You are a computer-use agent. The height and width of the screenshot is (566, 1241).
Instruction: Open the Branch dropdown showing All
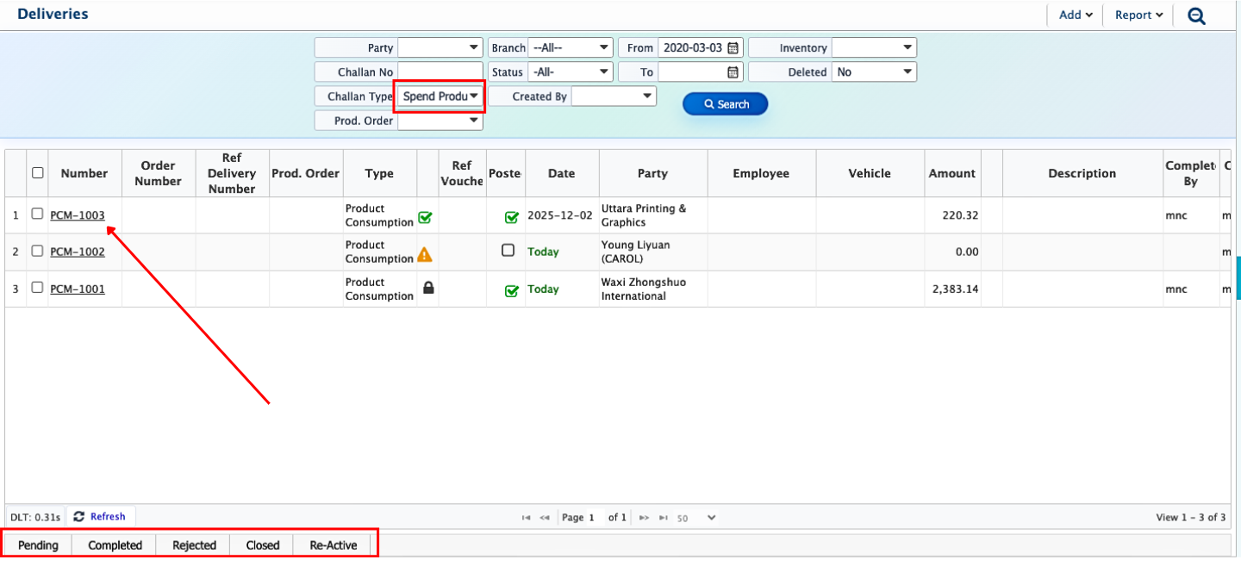571,48
